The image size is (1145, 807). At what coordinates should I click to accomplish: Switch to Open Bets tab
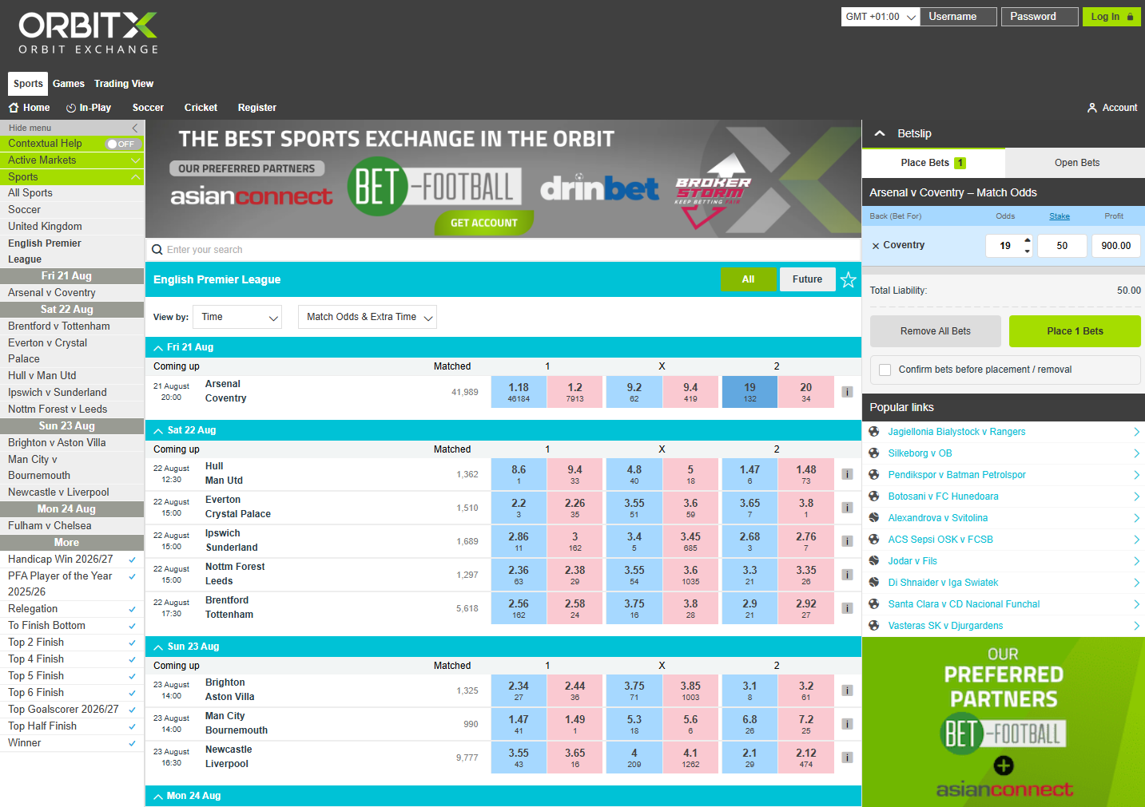point(1076,163)
